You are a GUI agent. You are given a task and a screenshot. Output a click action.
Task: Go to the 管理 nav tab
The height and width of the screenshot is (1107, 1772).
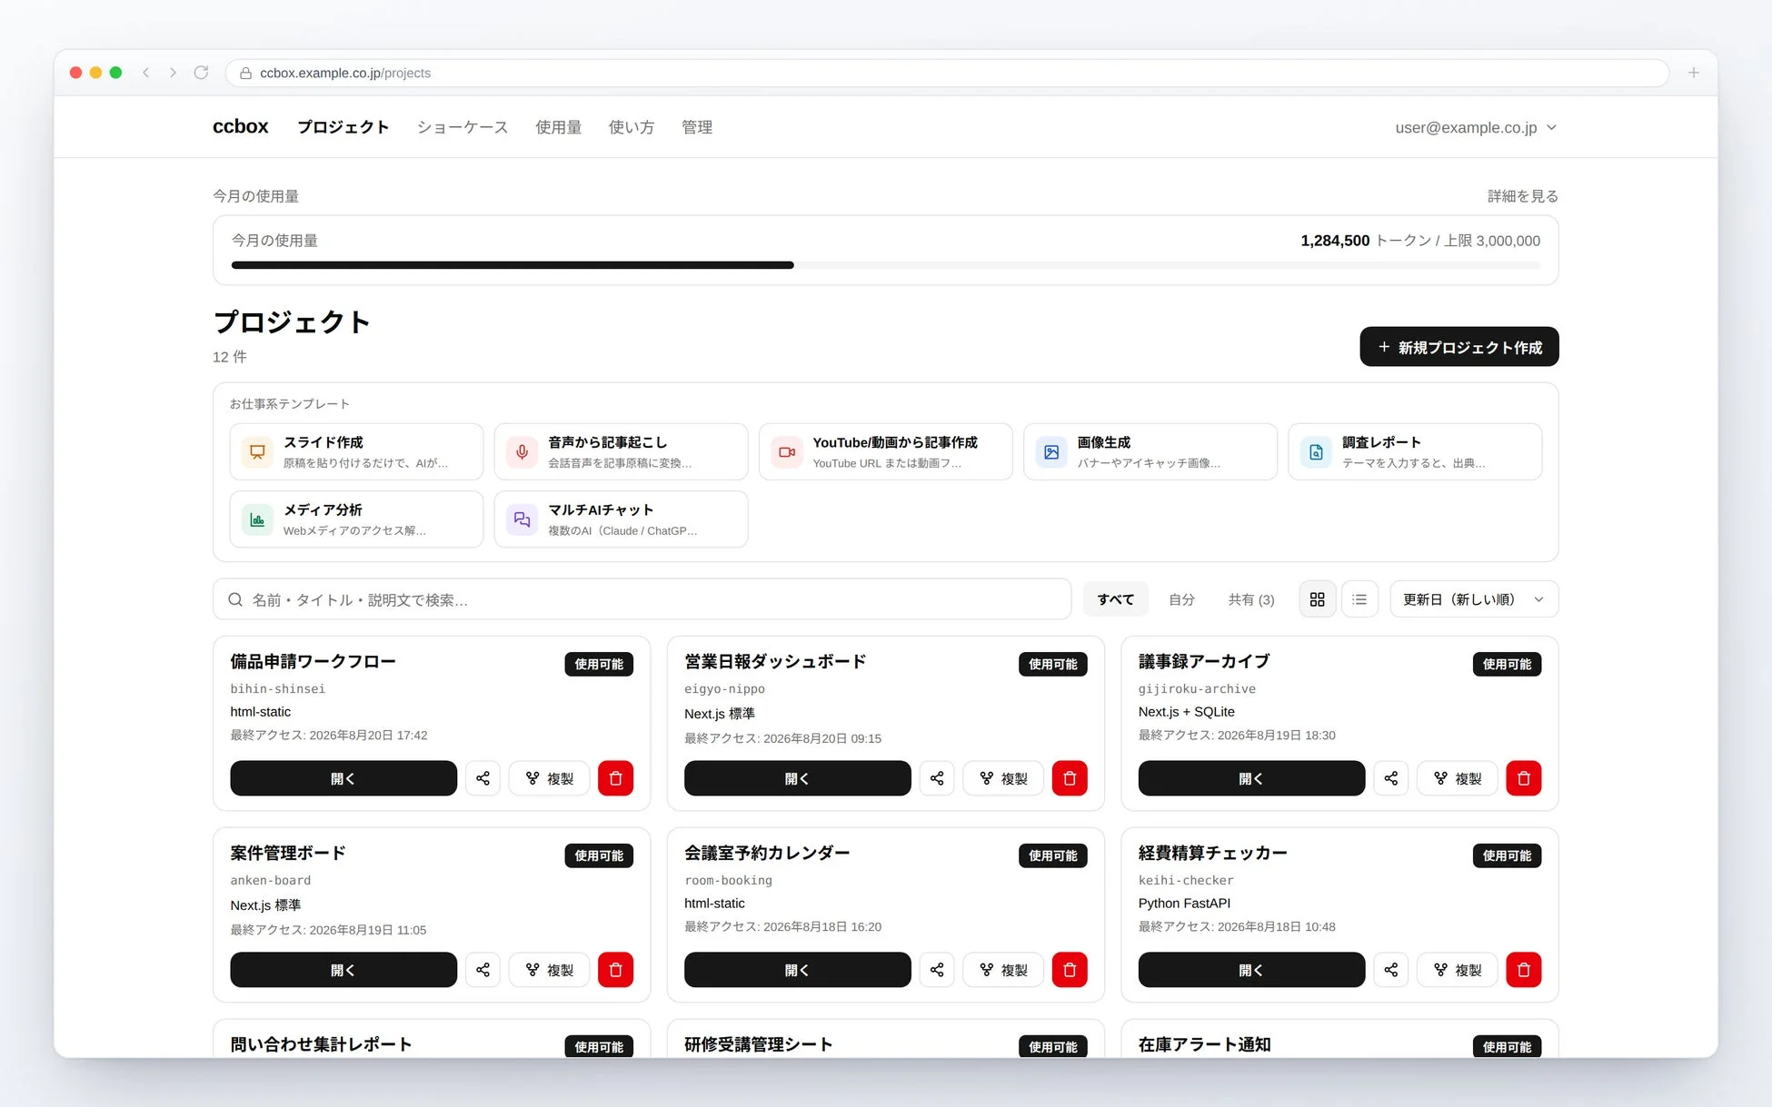click(697, 127)
